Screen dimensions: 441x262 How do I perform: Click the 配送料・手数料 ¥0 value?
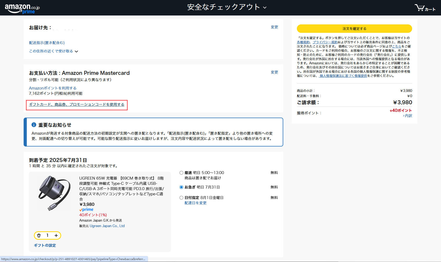tap(410, 96)
